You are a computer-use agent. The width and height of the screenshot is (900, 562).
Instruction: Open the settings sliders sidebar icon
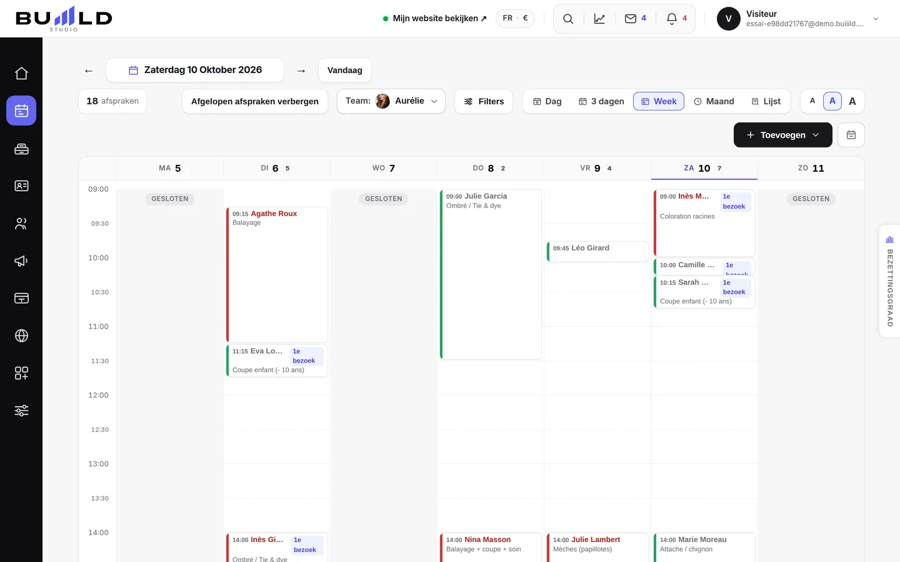coord(21,411)
